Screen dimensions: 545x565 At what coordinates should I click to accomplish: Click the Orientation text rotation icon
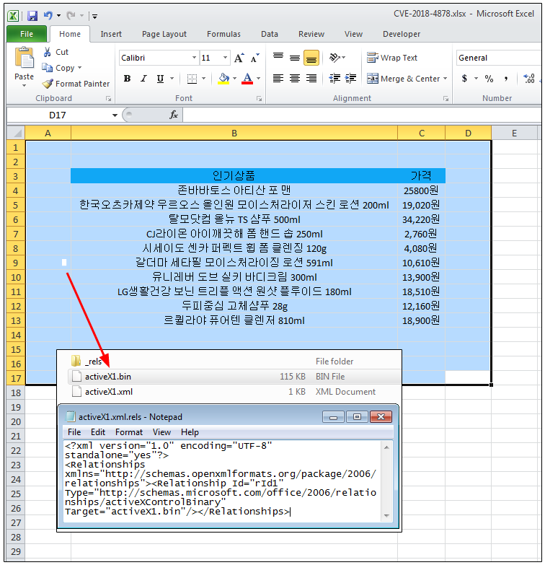click(x=335, y=58)
